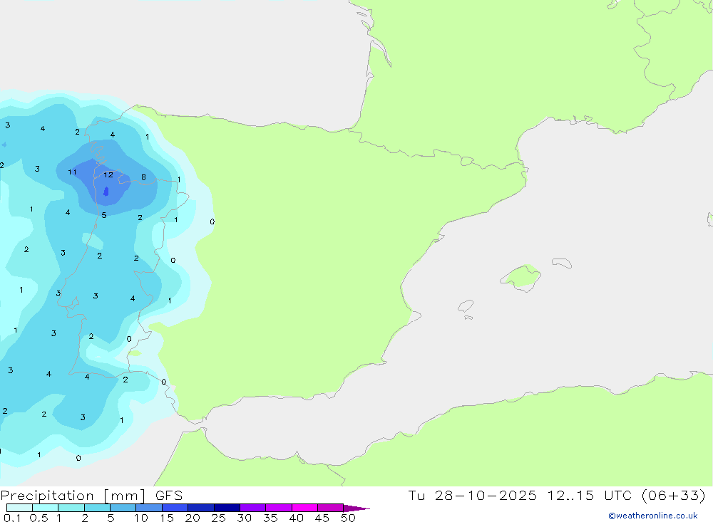The image size is (713, 522).
Task: Click the island of Menorca on the map
Action: click(562, 263)
